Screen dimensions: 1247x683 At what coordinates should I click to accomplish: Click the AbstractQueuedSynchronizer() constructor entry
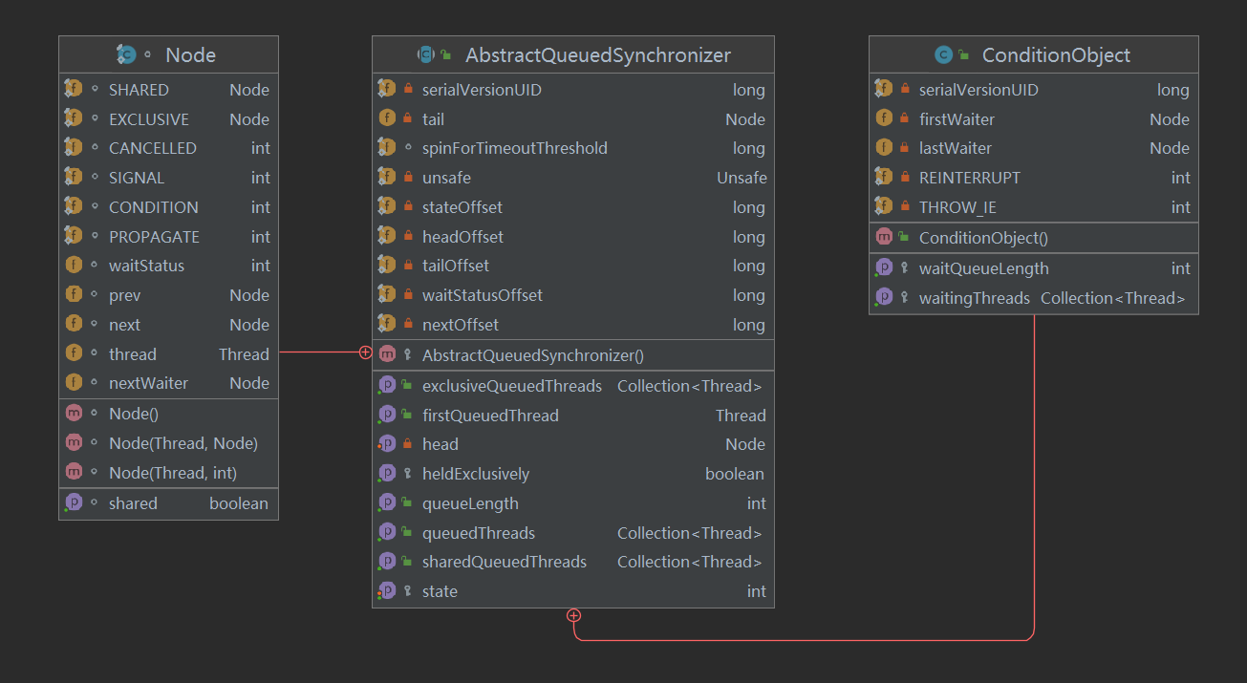click(x=533, y=355)
